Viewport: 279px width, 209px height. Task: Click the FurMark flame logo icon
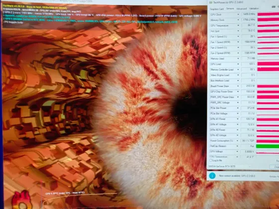(22, 200)
